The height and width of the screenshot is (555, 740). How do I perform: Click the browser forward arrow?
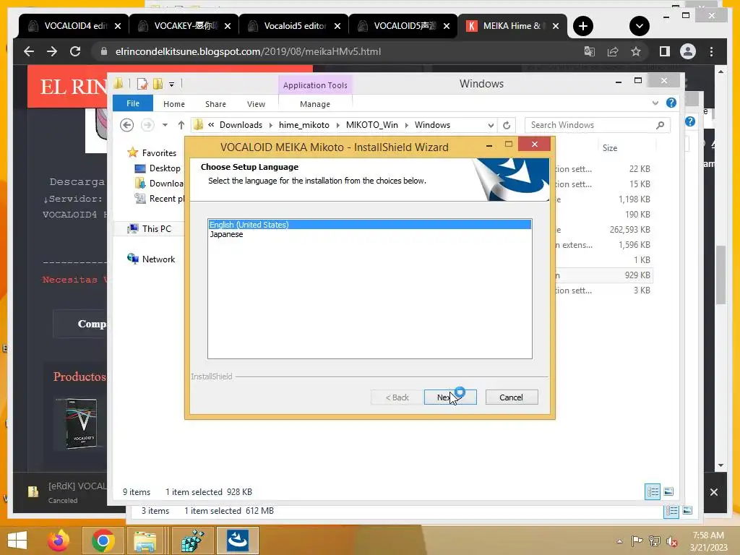(52, 51)
